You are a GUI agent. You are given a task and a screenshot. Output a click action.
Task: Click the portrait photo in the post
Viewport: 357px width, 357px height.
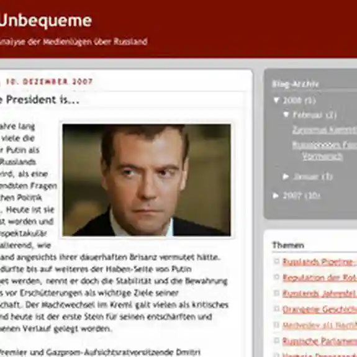(x=147, y=180)
